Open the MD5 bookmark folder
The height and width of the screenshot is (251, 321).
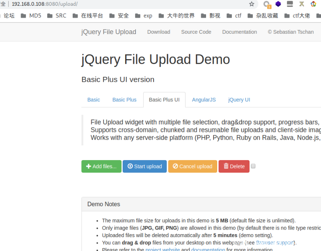(x=31, y=16)
